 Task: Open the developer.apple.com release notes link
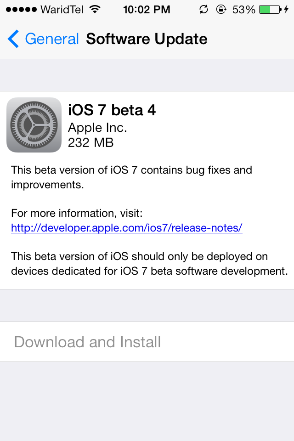pyautogui.click(x=127, y=227)
